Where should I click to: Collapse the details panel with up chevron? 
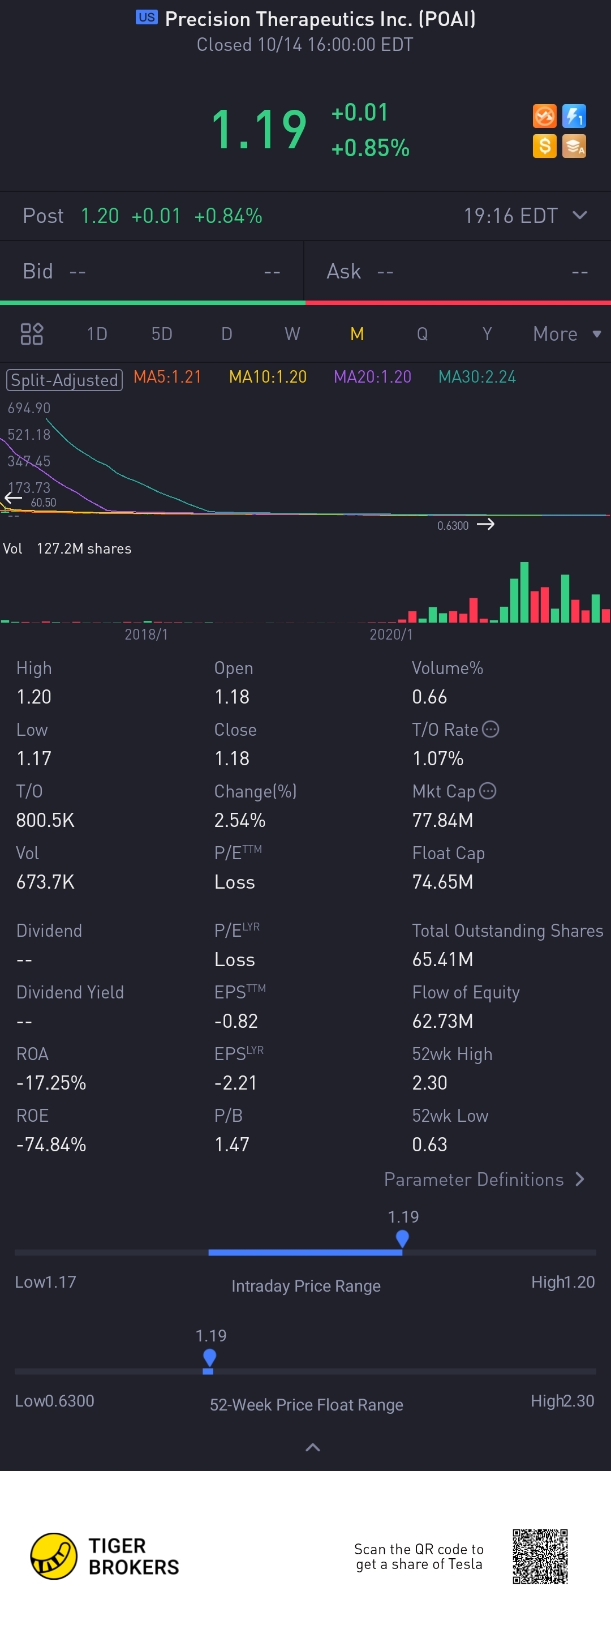pos(313,1448)
